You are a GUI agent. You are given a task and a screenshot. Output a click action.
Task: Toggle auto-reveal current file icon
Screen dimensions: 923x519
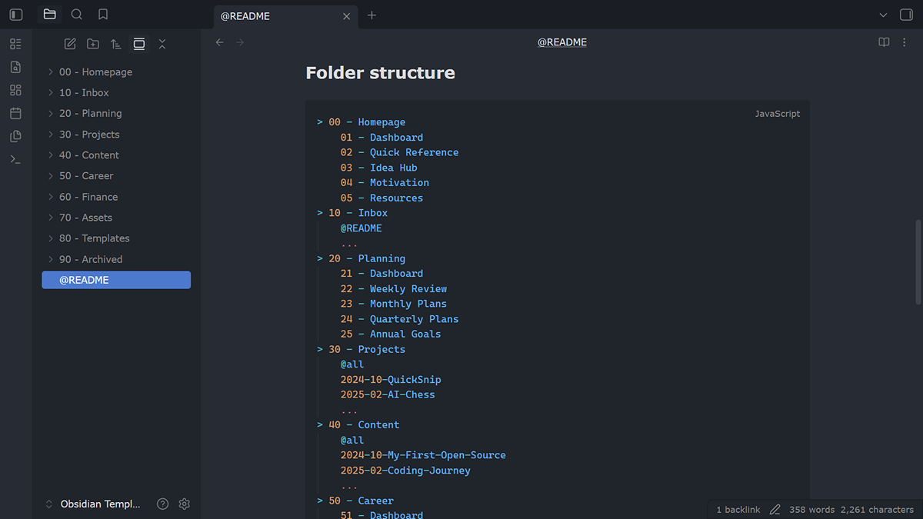[139, 44]
